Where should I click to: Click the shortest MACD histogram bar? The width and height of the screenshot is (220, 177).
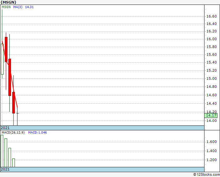[x=14, y=163]
